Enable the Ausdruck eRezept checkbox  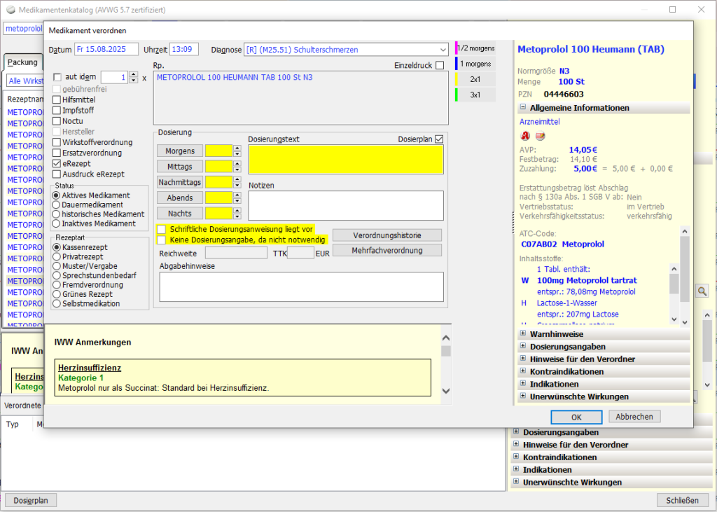pyautogui.click(x=57, y=174)
